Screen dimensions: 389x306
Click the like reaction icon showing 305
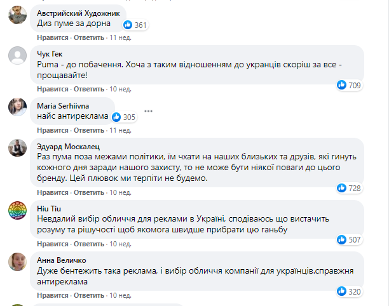coord(116,117)
